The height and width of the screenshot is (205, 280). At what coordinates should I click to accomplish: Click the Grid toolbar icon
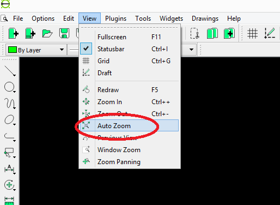pyautogui.click(x=252, y=33)
